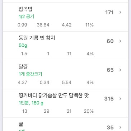The height and width of the screenshot is (131, 131).
Task: Edit the 1인분, 180 g serving size
Action: pyautogui.click(x=31, y=103)
